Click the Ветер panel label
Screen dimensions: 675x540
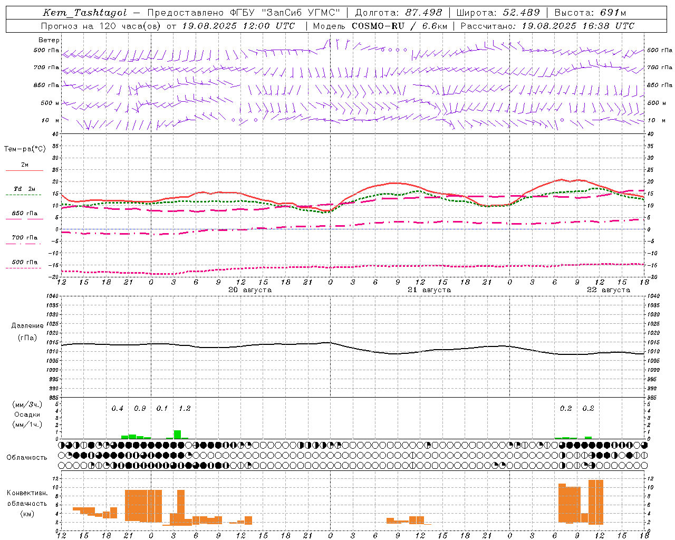point(49,40)
